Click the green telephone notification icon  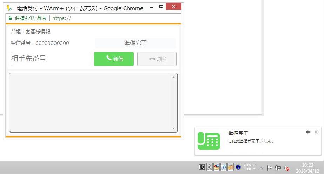pos(209,141)
